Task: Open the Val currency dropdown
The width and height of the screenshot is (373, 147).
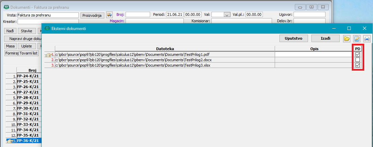Action: point(227,15)
